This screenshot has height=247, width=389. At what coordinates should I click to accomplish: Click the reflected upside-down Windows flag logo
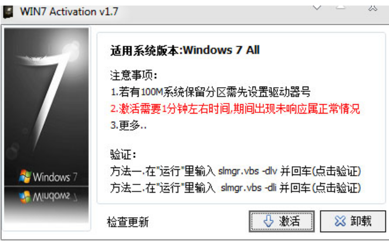tap(25, 197)
